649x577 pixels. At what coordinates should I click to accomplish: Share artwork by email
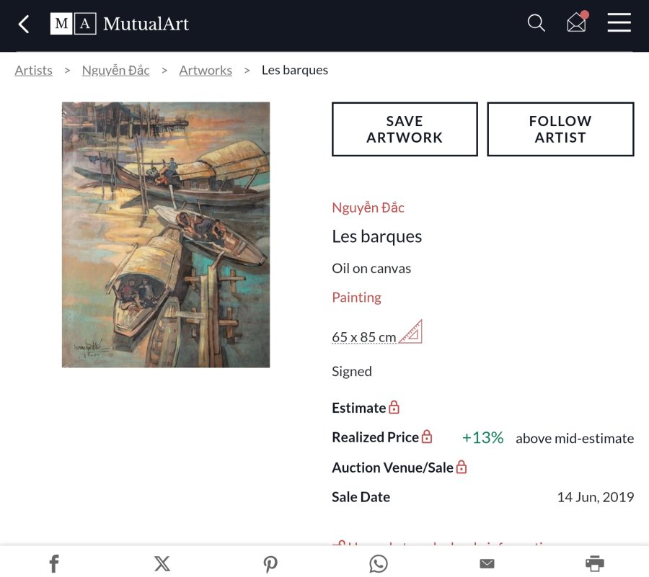487,563
